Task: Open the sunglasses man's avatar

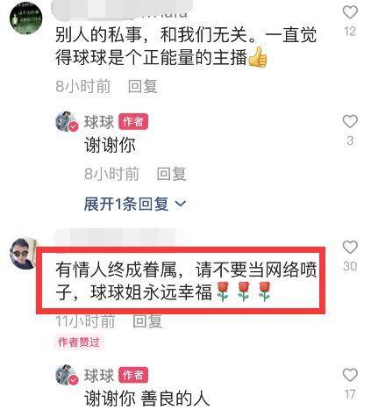Action: [24, 253]
